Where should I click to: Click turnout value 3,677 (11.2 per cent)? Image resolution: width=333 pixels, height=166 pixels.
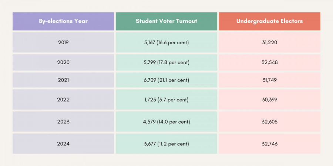point(166,144)
